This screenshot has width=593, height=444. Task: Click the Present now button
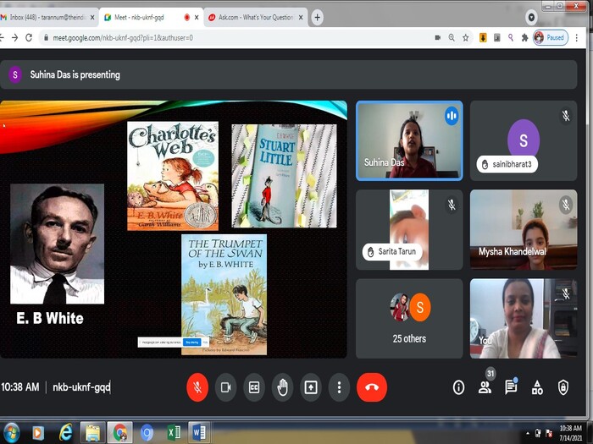(x=311, y=387)
